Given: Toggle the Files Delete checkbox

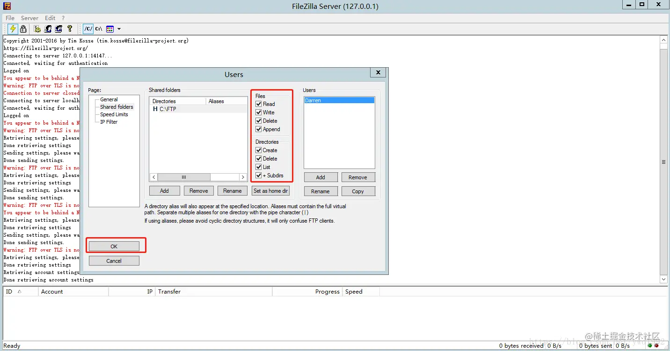Looking at the screenshot, I should point(259,121).
